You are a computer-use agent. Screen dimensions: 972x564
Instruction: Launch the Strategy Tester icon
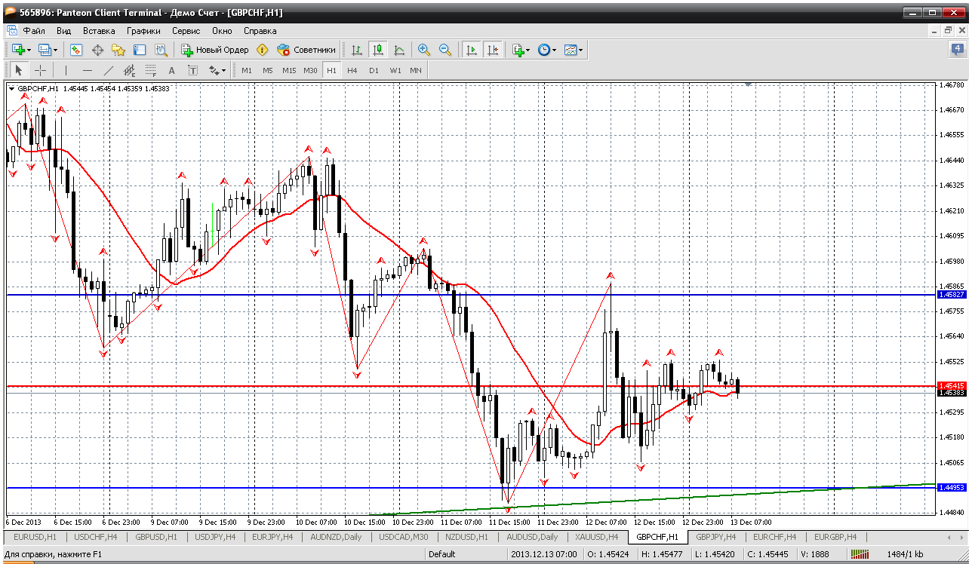click(x=161, y=50)
